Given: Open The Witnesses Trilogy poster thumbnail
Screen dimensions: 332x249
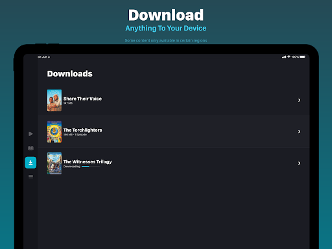Looking at the screenshot, I should pyautogui.click(x=54, y=163).
